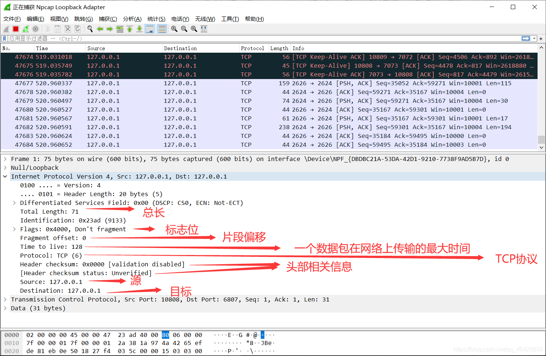Click the reload capture file icon
546x356 pixels.
click(78, 29)
